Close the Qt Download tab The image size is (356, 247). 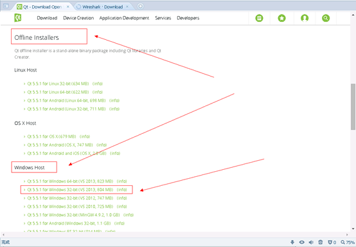point(68,7)
